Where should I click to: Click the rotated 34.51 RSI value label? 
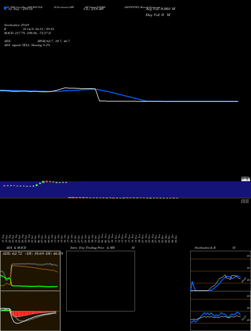pyautogui.click(x=244, y=318)
